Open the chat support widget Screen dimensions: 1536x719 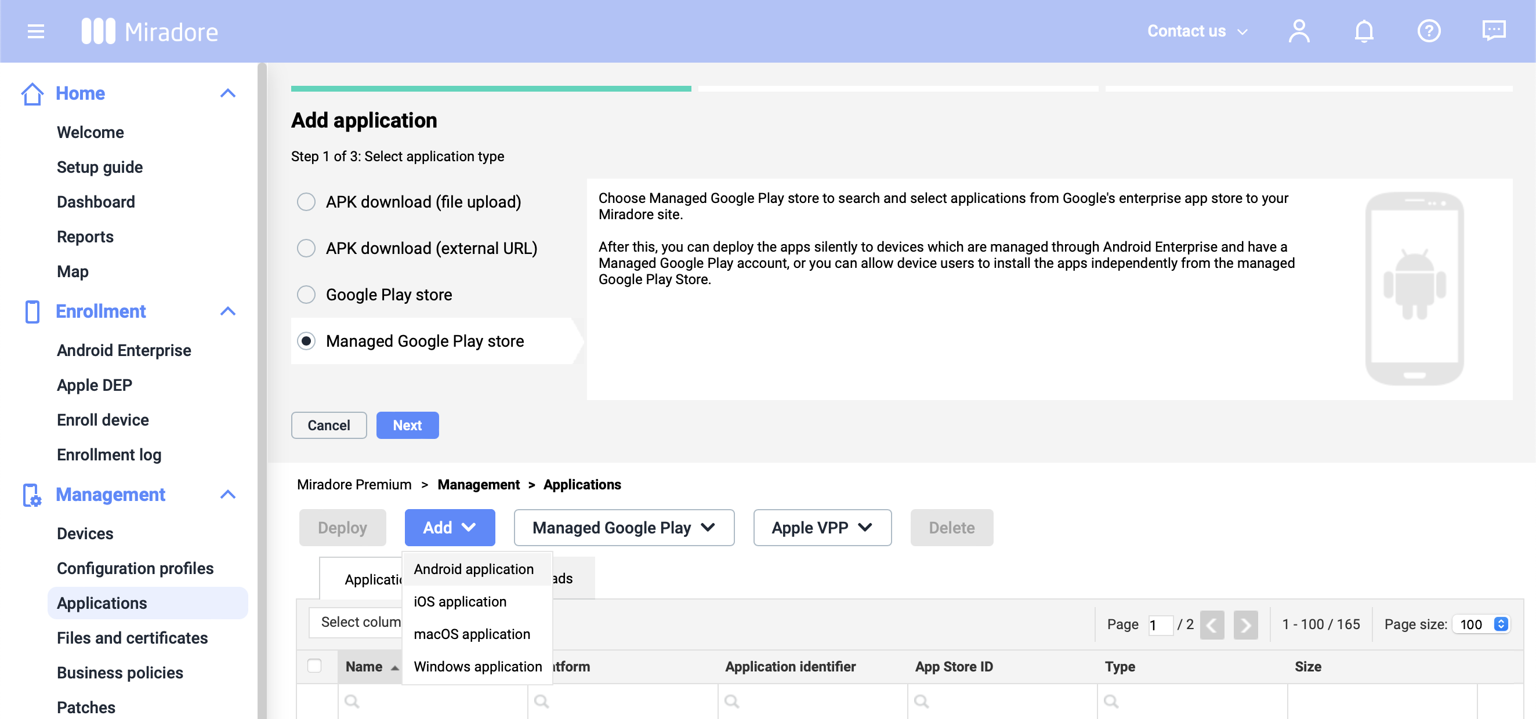pos(1493,31)
